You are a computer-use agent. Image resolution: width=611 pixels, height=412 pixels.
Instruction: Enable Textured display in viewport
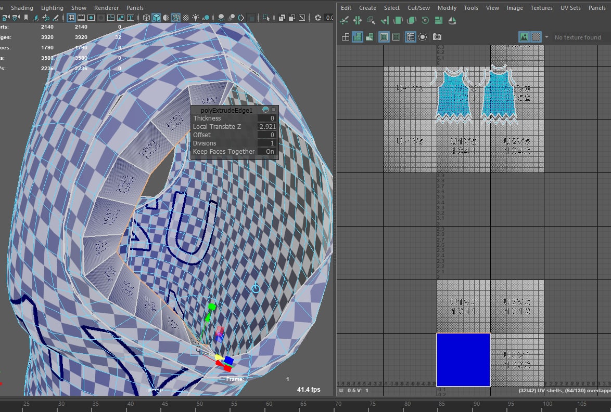pos(186,18)
